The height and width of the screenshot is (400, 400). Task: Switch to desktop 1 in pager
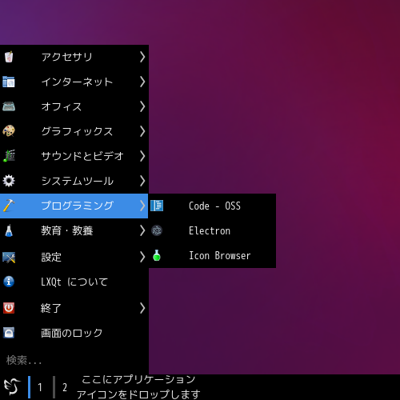[40, 387]
